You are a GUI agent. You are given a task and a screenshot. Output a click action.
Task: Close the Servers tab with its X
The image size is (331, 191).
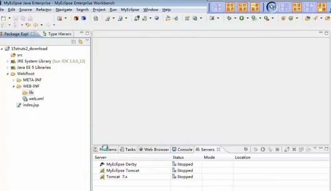click(x=219, y=150)
